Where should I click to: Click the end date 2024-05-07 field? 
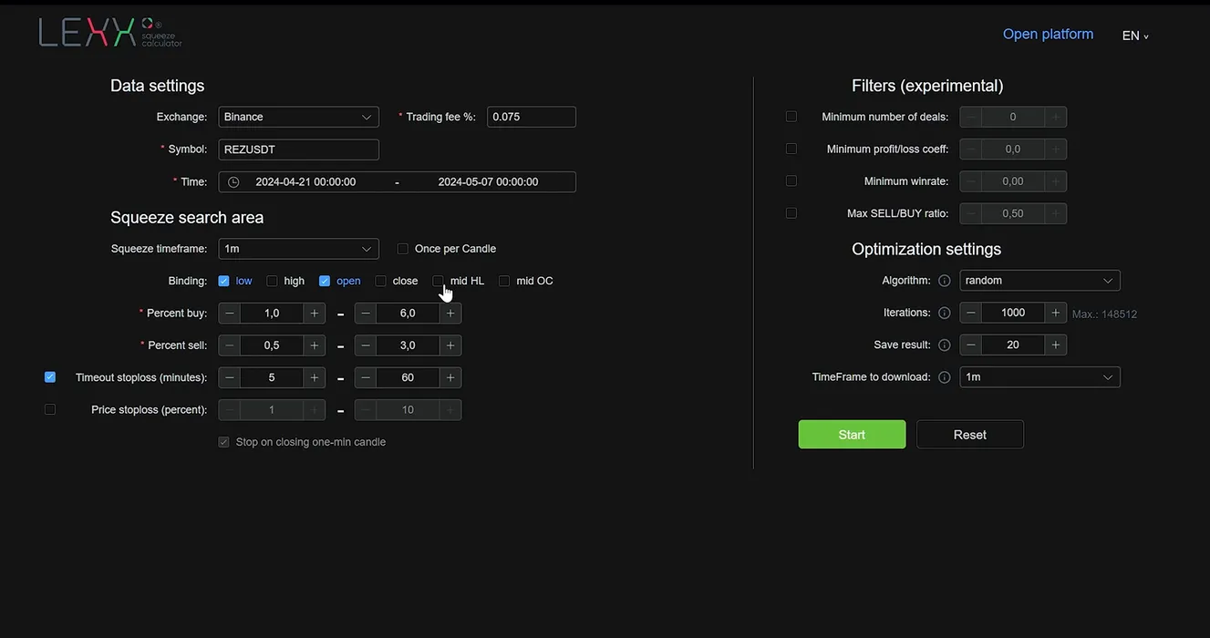coord(488,182)
